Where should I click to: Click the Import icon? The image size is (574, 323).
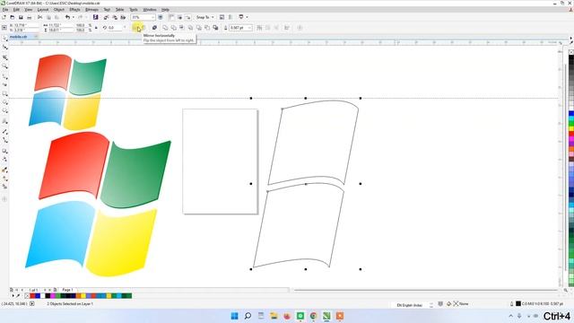[x=106, y=17]
